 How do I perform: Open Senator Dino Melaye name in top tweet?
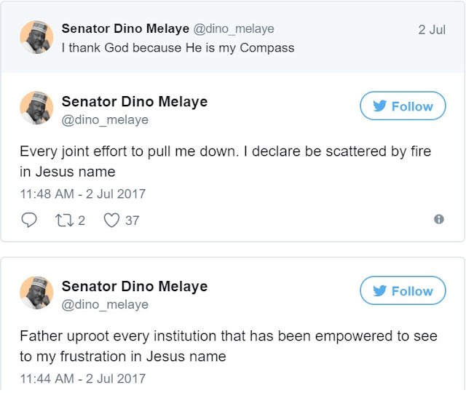click(x=125, y=28)
